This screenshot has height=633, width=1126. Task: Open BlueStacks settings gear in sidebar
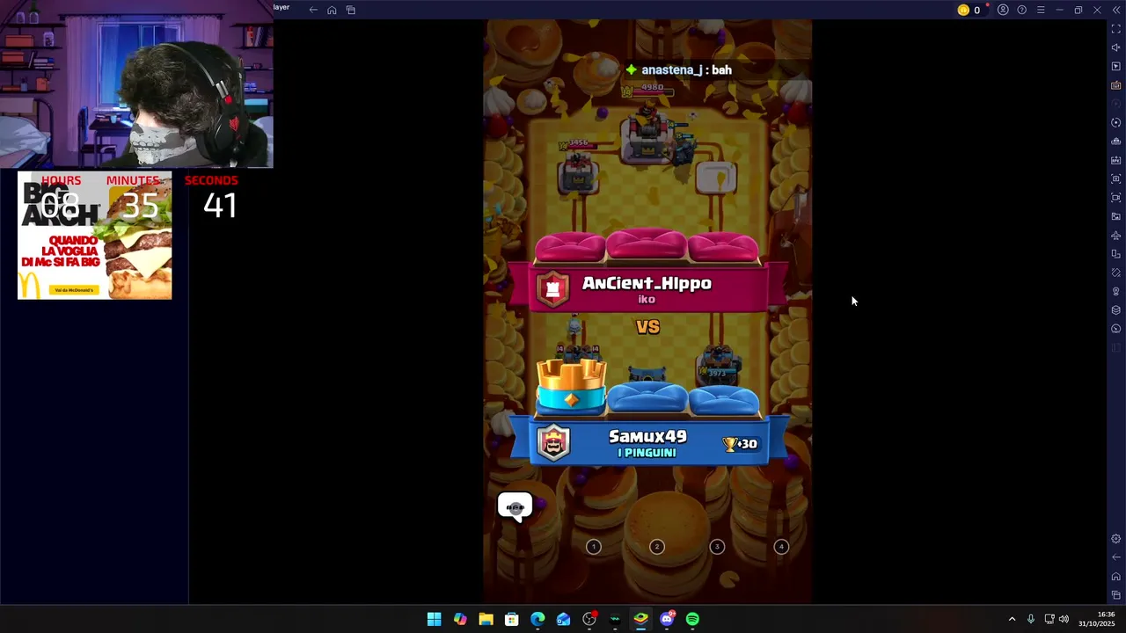click(x=1115, y=539)
